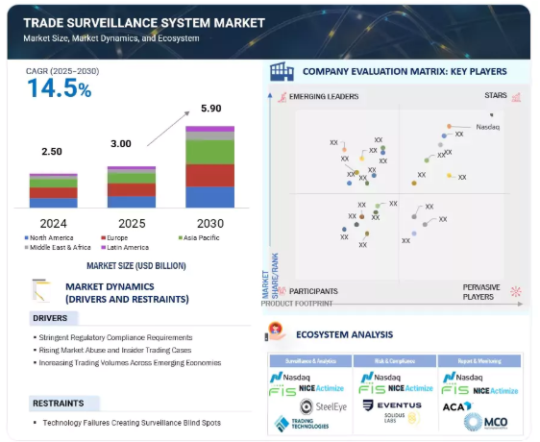The width and height of the screenshot is (540, 442).
Task: Click the Participants quadrant icon
Action: [x=282, y=291]
